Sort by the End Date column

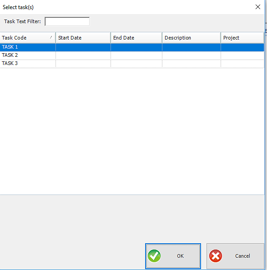click(136, 38)
